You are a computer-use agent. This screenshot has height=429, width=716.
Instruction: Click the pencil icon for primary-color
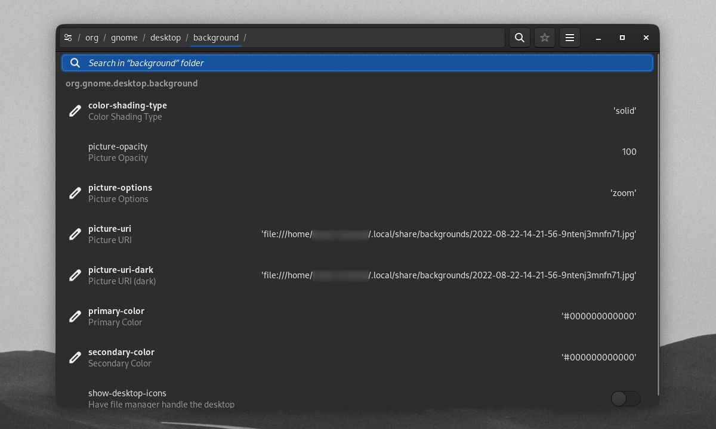click(75, 316)
